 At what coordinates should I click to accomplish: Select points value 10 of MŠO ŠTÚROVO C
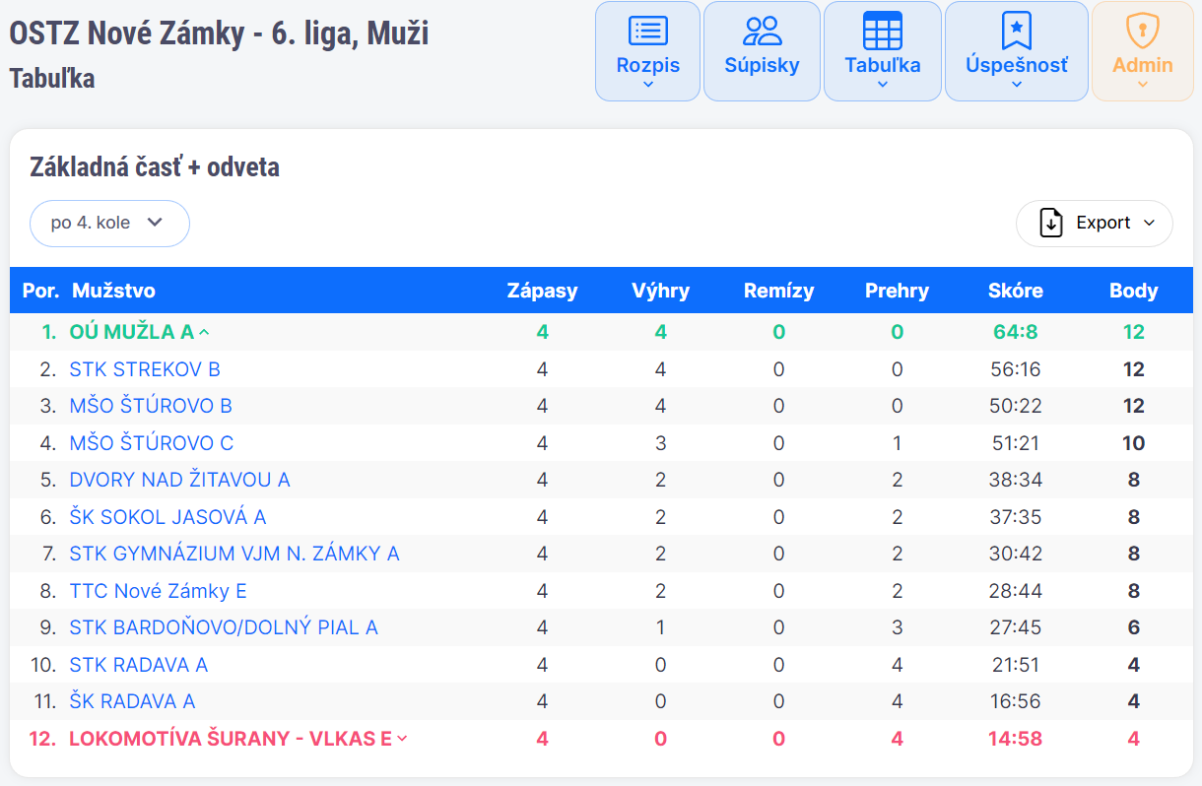(x=1134, y=443)
